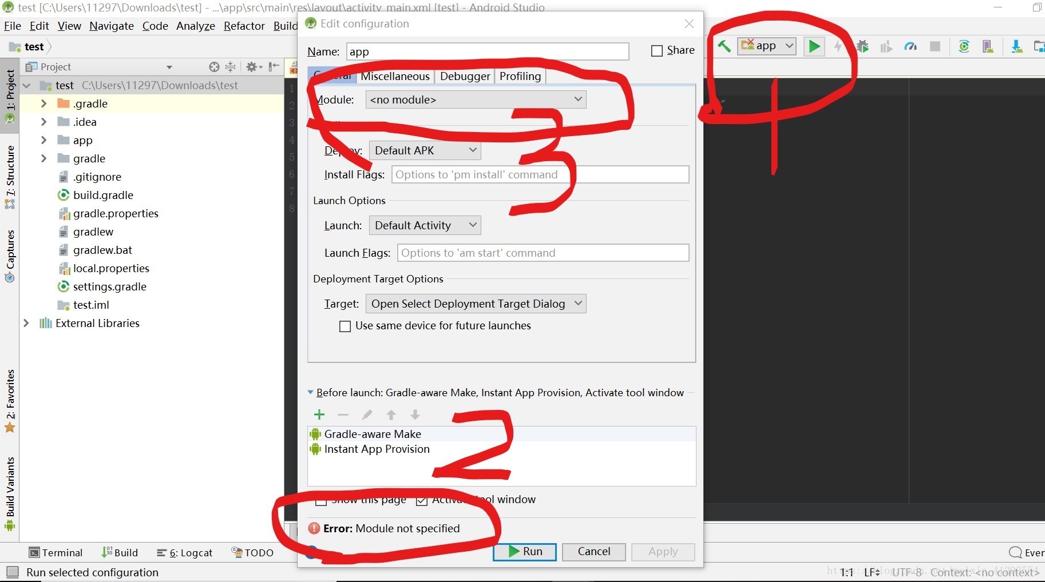Add a before launch task with plus
This screenshot has height=582, width=1045.
pos(319,414)
